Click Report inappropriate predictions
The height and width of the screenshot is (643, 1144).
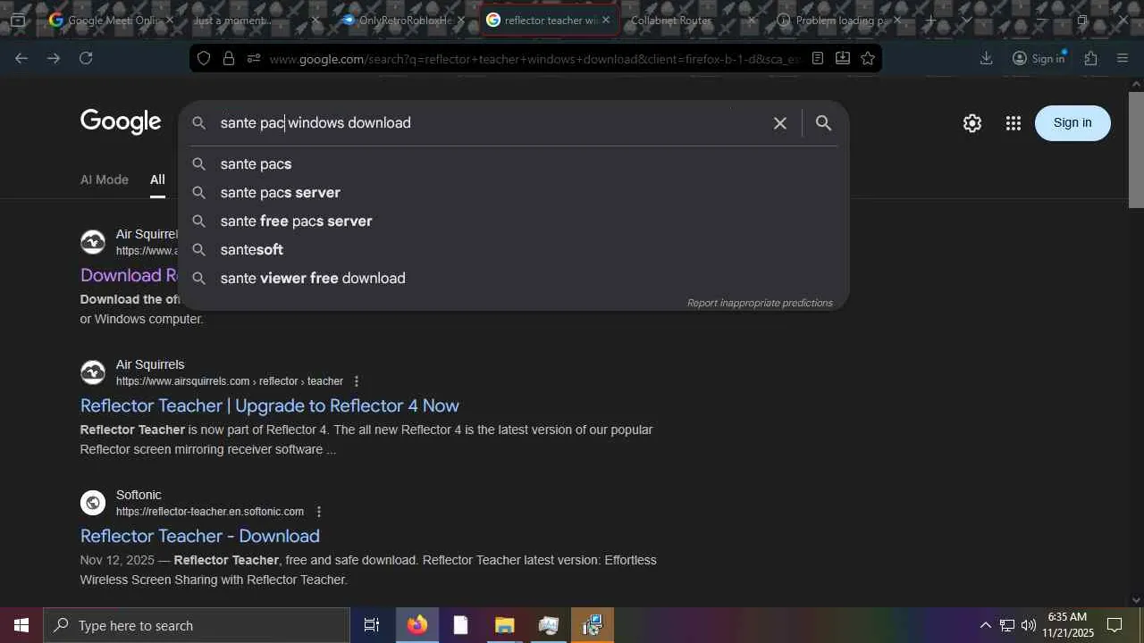[x=760, y=303]
